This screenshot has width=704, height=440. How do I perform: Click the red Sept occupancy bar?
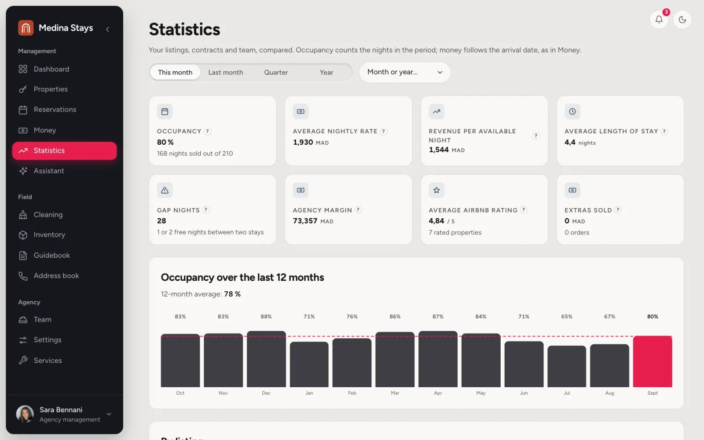pos(653,362)
